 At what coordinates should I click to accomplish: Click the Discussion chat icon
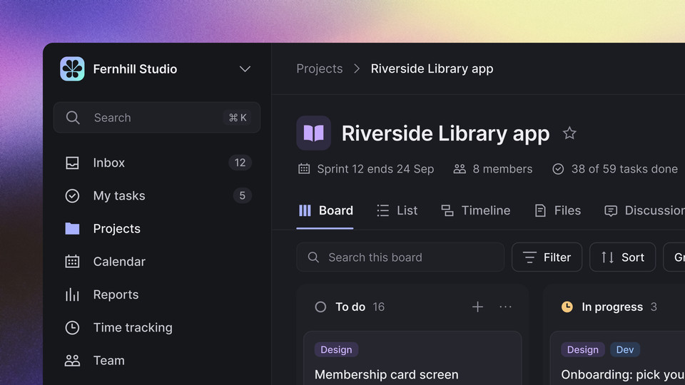pos(611,211)
